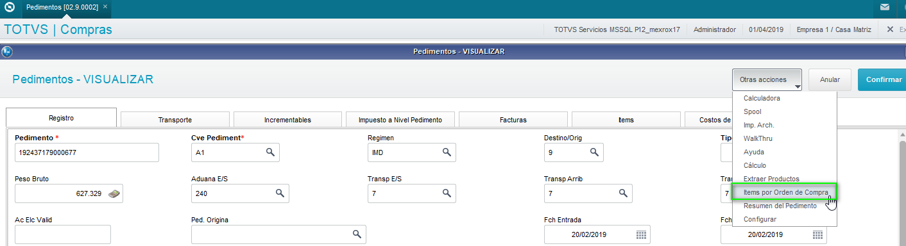The height and width of the screenshot is (246, 906).
Task: Switch to the Transporte tab
Action: coord(175,120)
